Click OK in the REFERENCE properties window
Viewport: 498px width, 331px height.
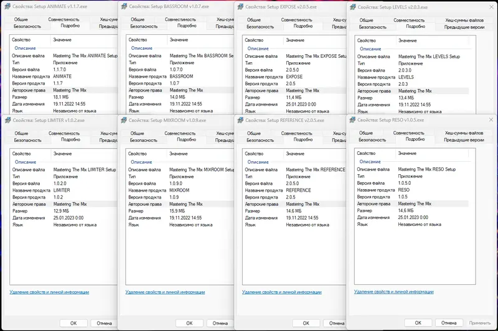pos(306,323)
